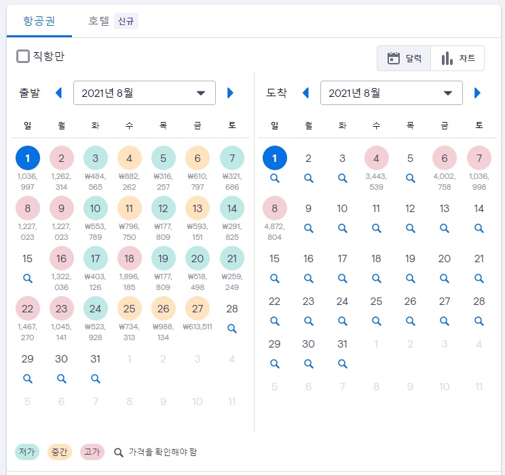
Task: Check price search icon under arrival 15
Action: coord(275,278)
